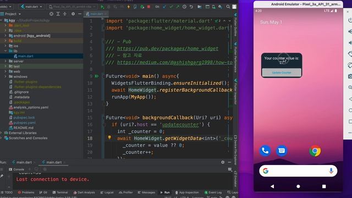
Task: Click the Search Everywhere magnifier icon
Action: 228,7
